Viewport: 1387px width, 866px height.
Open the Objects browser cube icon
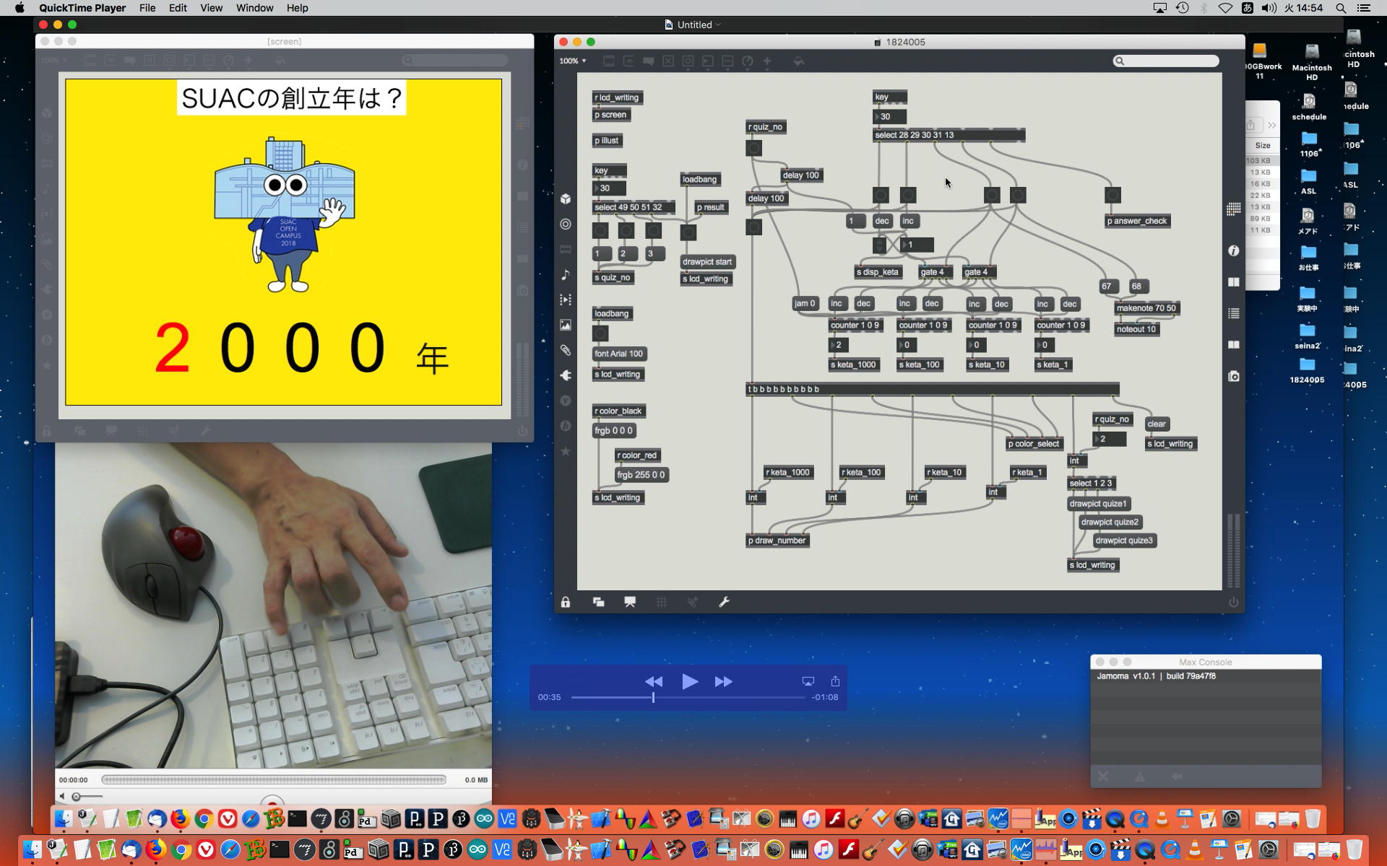point(566,199)
